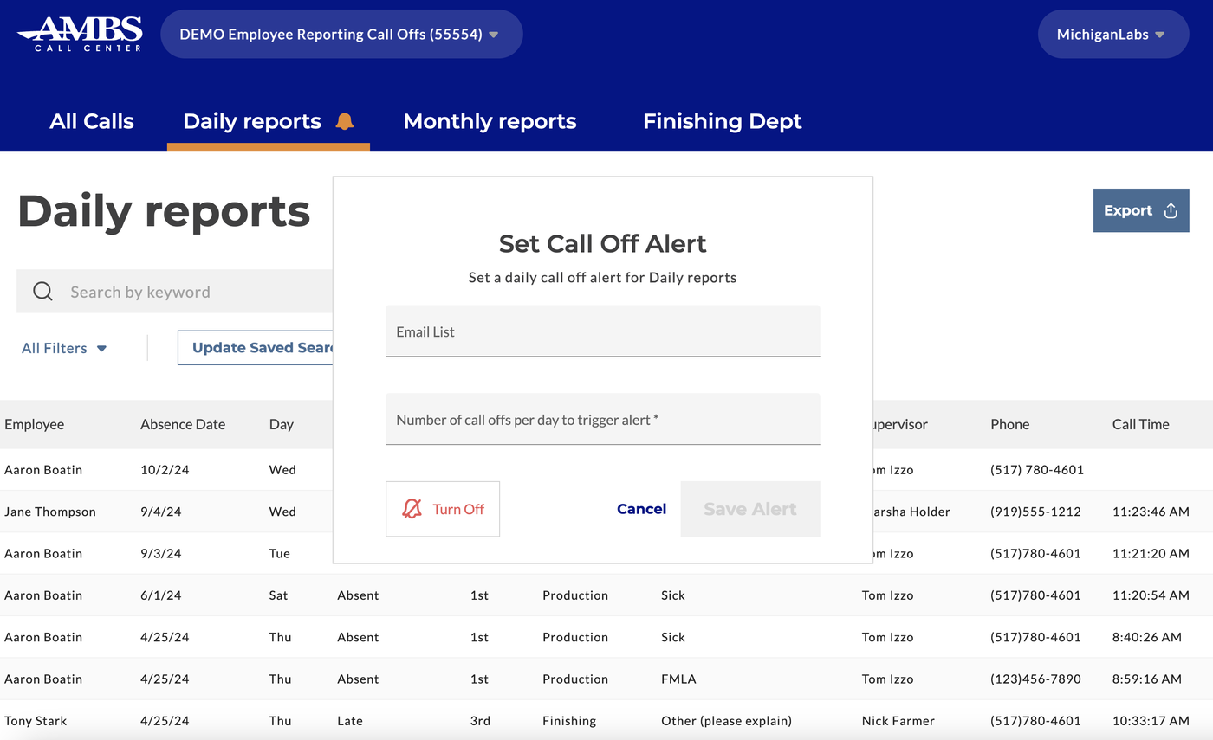This screenshot has width=1213, height=740.
Task: Click the Export button
Action: click(x=1140, y=210)
